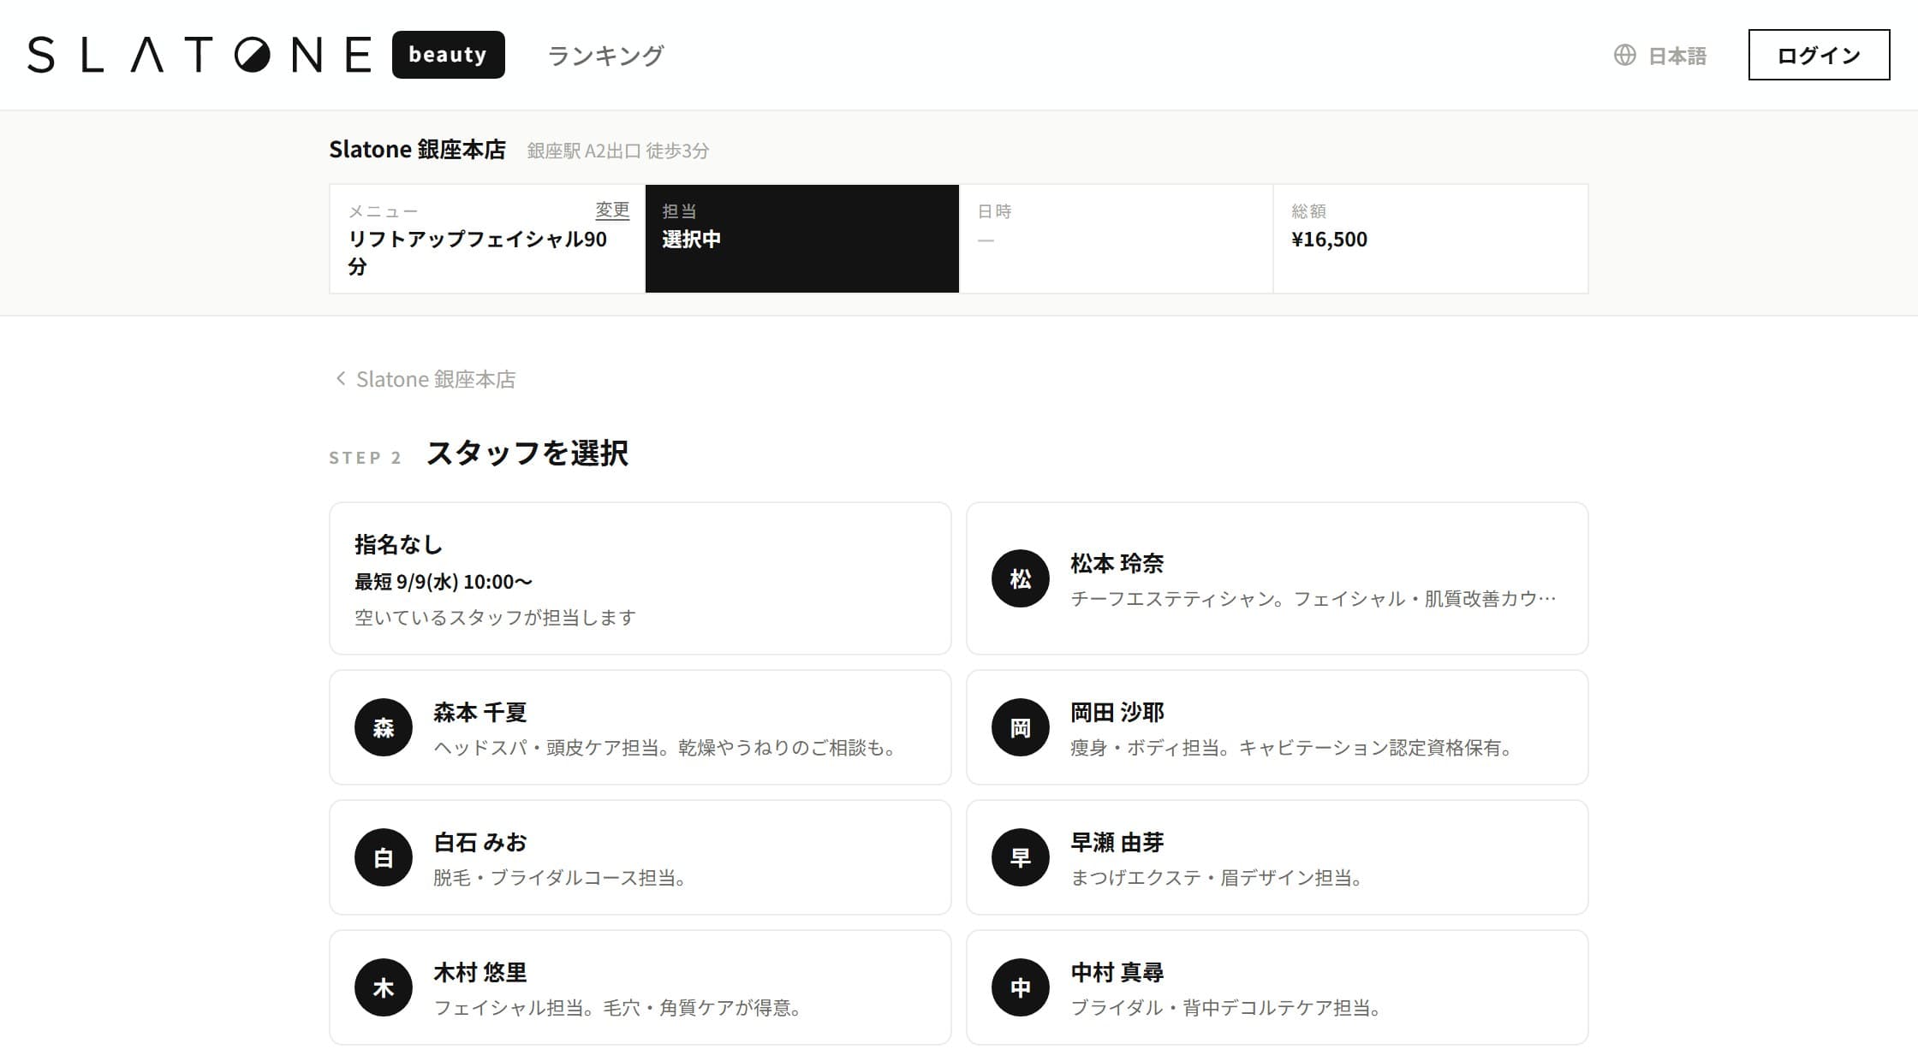Click the 森 avatar icon
This screenshot has height=1061, width=1918.
pyautogui.click(x=383, y=727)
